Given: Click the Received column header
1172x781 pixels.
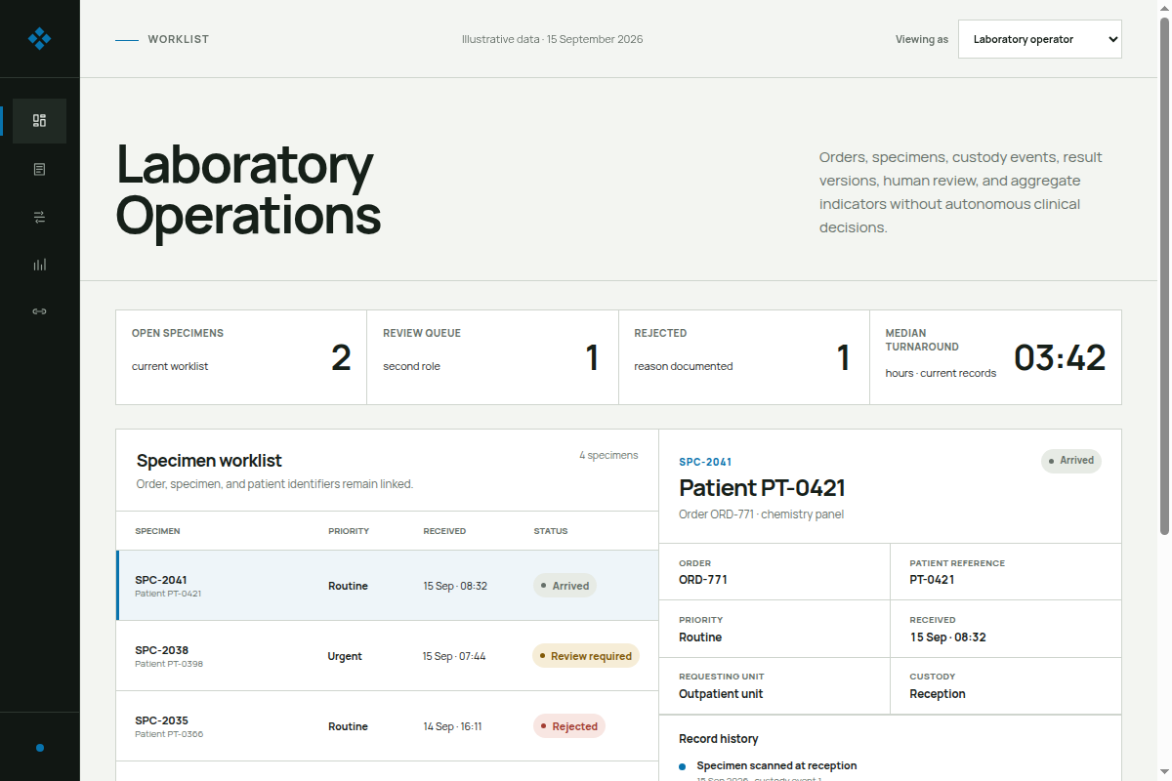Looking at the screenshot, I should [x=444, y=531].
